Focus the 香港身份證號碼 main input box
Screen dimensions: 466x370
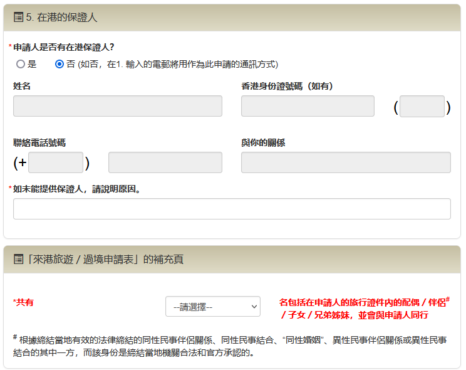click(x=308, y=106)
